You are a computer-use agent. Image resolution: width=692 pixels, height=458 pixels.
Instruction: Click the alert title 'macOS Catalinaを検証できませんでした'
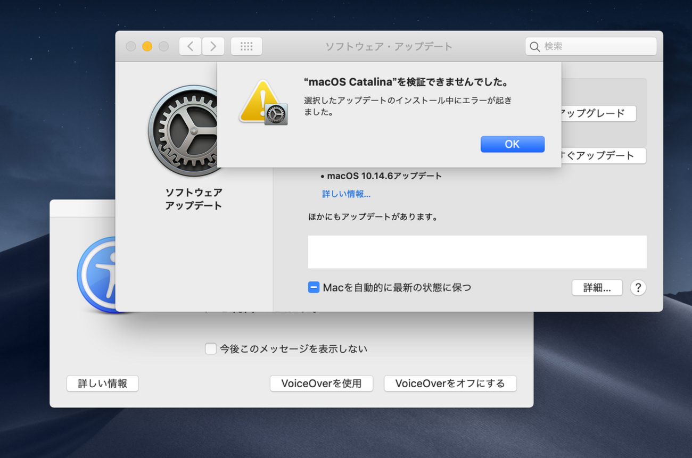(407, 82)
